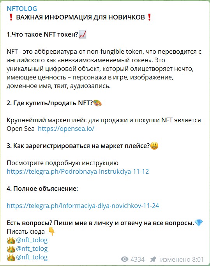
Task: Open the opensea.io marketplace link
Action: 66,129
